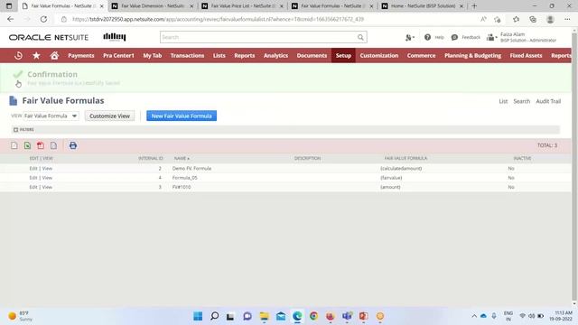Click the List link at top right
The height and width of the screenshot is (325, 578).
(x=503, y=101)
